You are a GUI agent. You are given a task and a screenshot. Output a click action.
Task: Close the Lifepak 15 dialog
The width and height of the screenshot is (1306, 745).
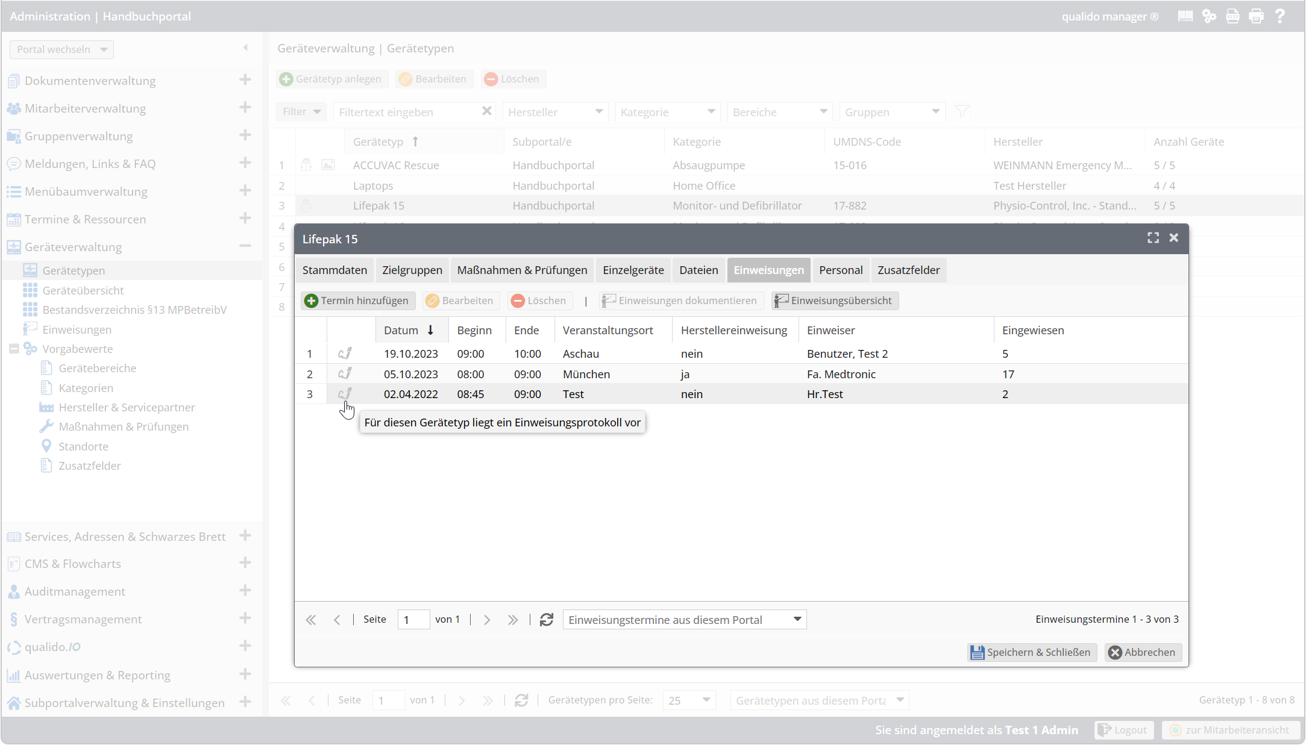[1173, 238]
